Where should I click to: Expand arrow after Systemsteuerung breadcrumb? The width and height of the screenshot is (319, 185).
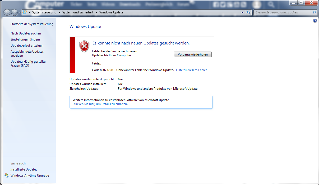tap(59, 12)
